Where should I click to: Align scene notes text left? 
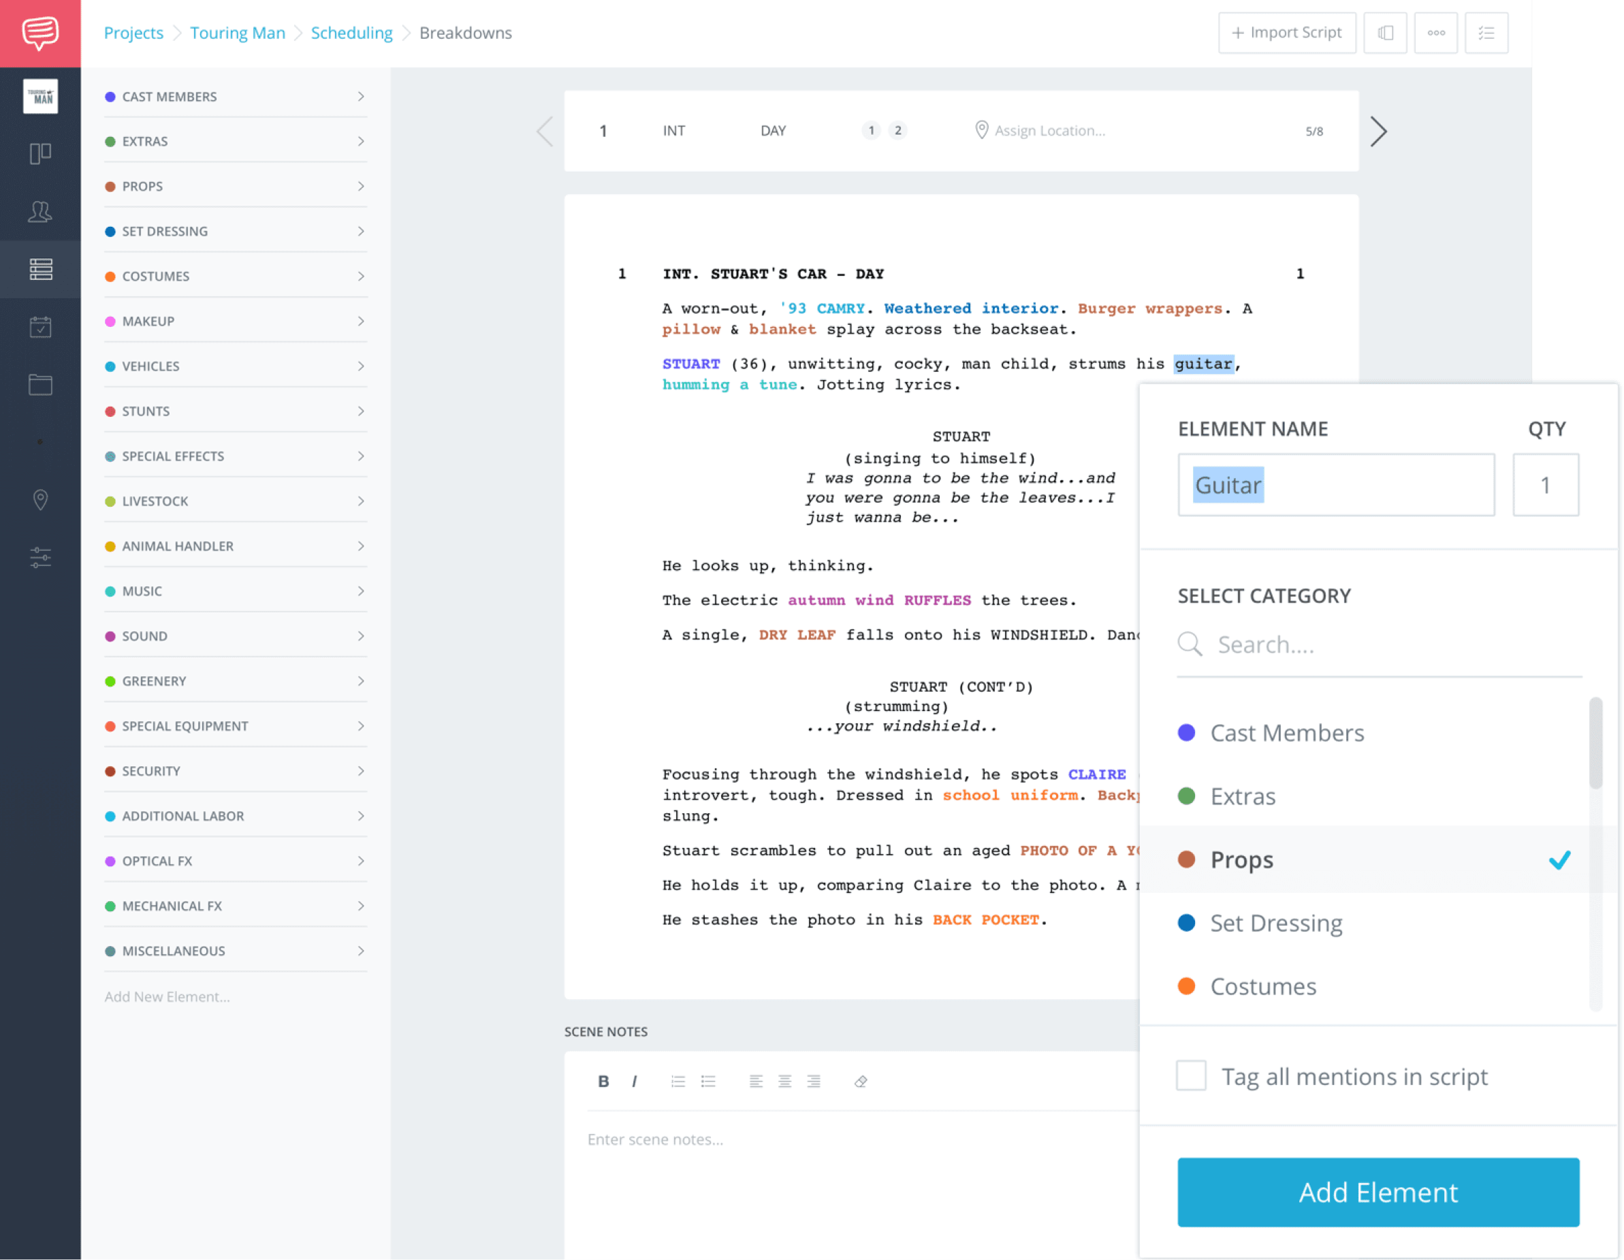pos(756,1082)
